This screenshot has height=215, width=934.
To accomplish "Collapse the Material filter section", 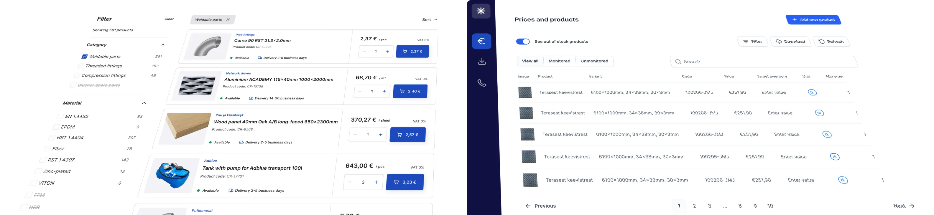I will 144,103.
